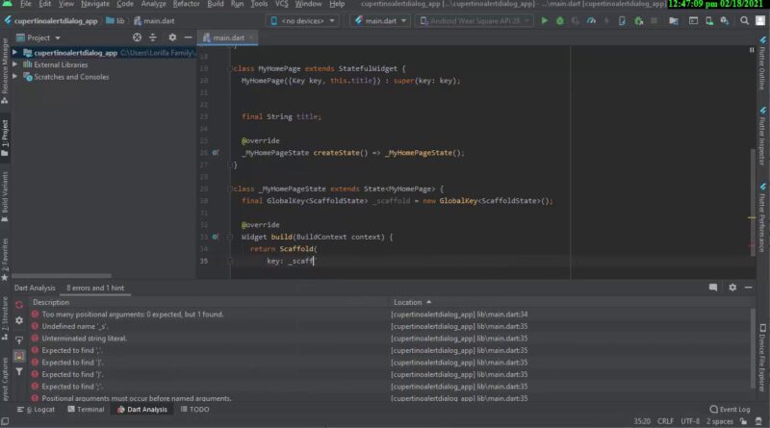Open the Build menu
Viewport: 770px width, 428px height.
click(x=215, y=4)
